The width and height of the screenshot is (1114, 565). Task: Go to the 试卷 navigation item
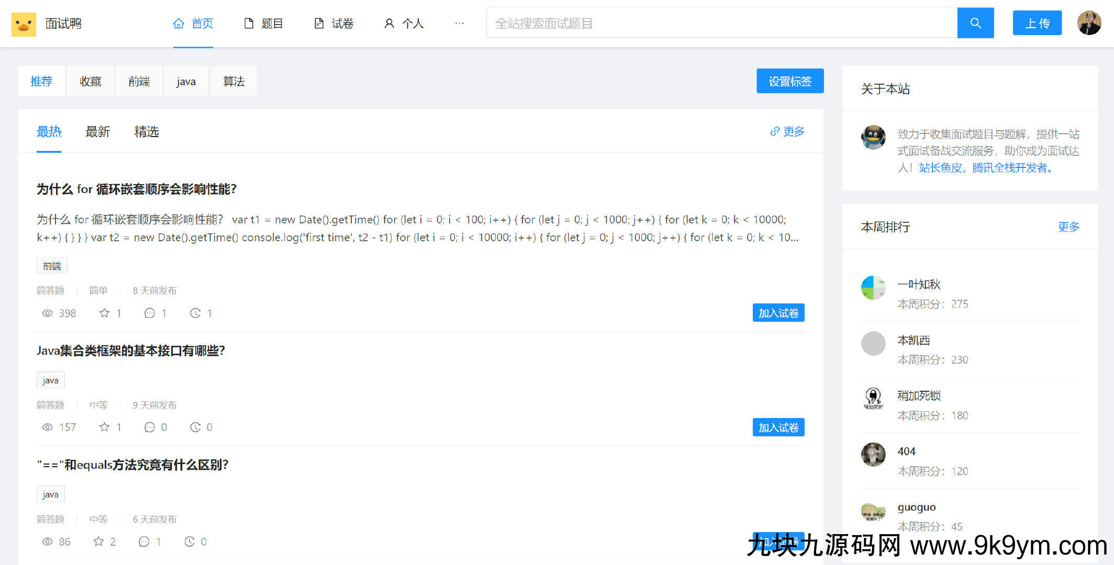click(334, 23)
